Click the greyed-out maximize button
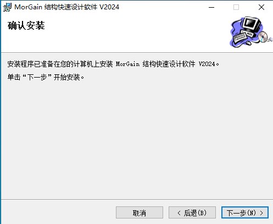The height and width of the screenshot is (224, 273). (x=236, y=7)
